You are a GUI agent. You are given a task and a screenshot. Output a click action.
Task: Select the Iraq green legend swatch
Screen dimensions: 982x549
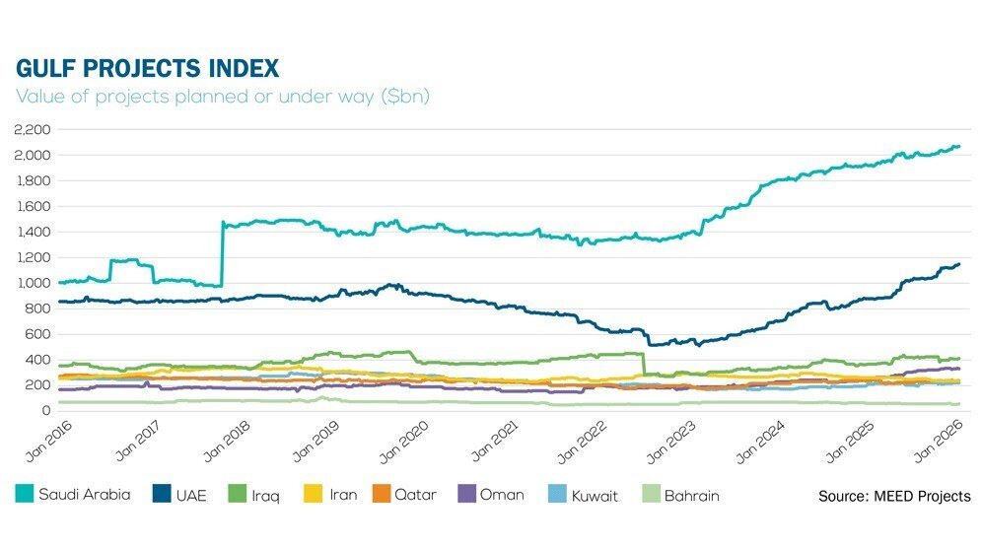(235, 494)
